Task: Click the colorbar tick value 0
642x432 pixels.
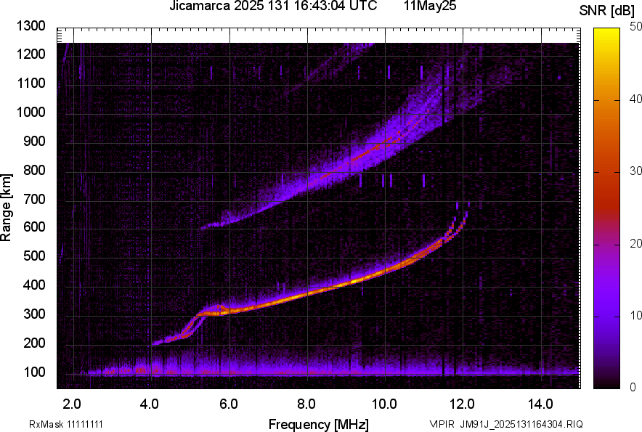Action: pos(633,386)
